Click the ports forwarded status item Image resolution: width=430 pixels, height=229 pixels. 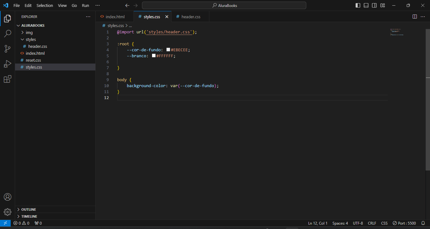pos(38,223)
